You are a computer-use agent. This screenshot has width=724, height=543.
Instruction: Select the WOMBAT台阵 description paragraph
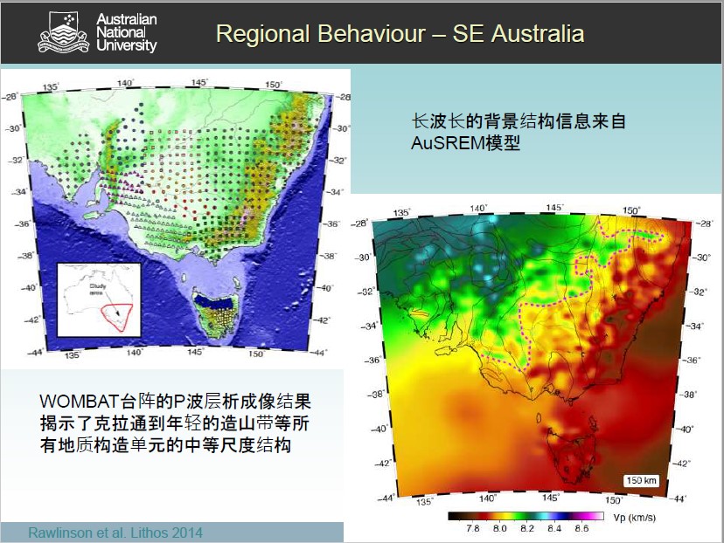click(175, 423)
